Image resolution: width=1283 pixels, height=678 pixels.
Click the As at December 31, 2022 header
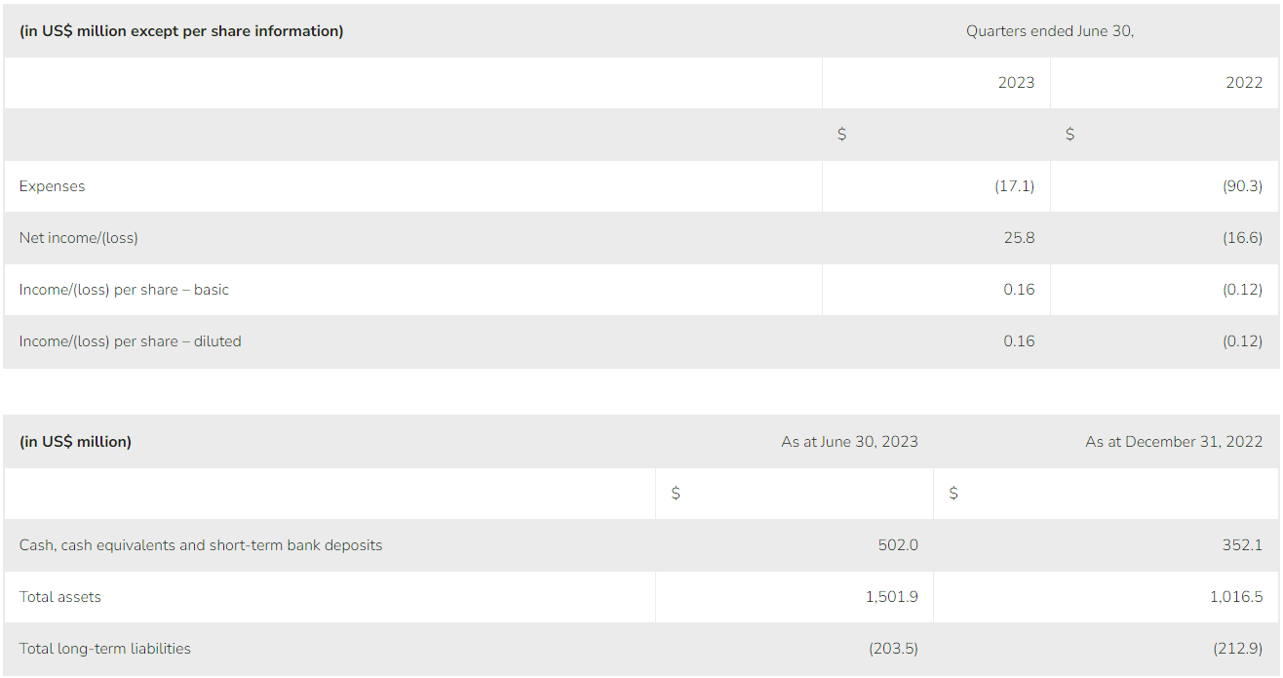click(x=1174, y=442)
